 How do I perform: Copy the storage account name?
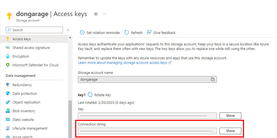click(x=213, y=80)
